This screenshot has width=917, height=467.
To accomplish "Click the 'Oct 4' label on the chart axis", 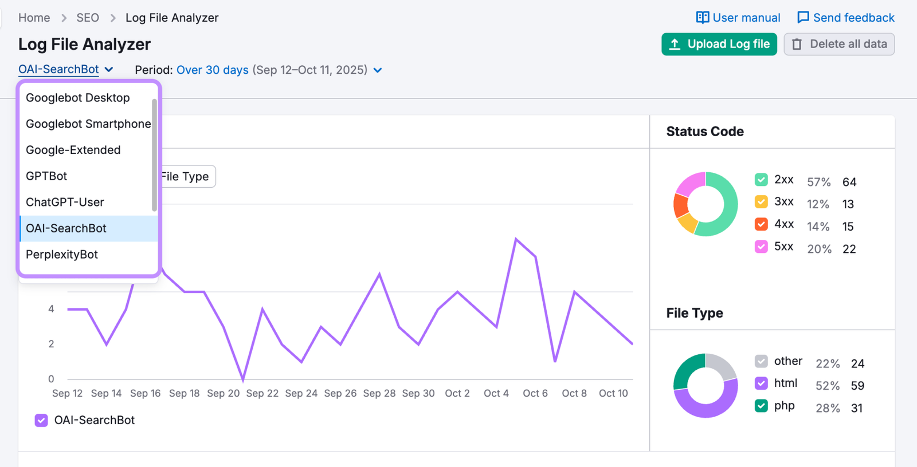I will 496,393.
